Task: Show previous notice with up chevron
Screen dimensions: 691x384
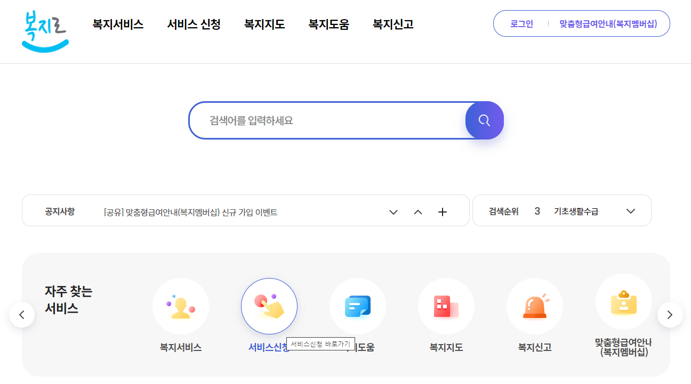Action: point(418,212)
